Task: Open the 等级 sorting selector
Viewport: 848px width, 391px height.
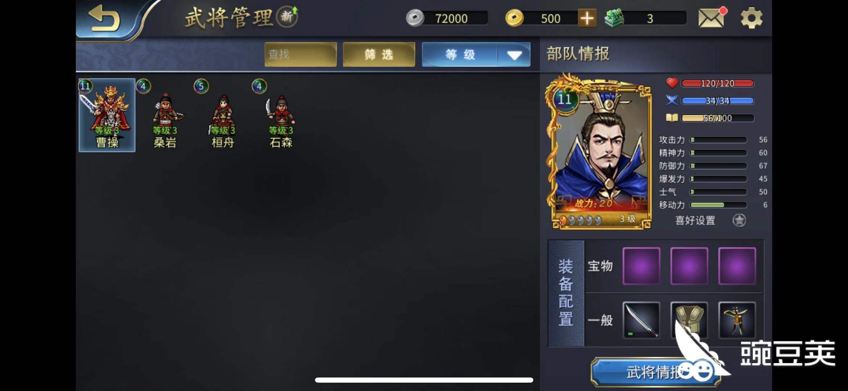Action: (476, 55)
